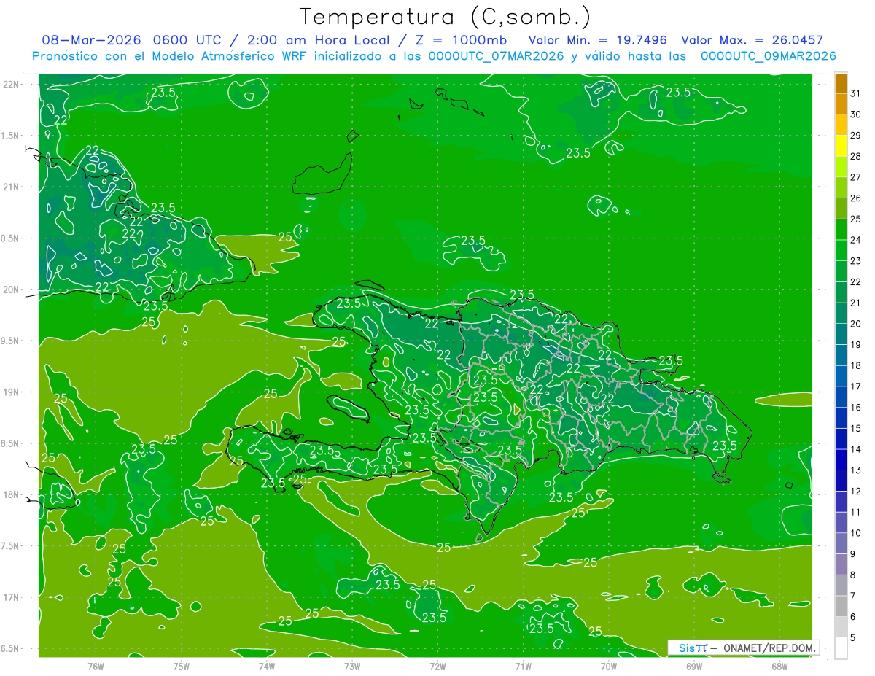
Task: Click the 74W longitude axis label
Action: click(x=266, y=666)
